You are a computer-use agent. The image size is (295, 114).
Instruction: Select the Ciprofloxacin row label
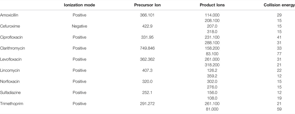click(x=11, y=37)
